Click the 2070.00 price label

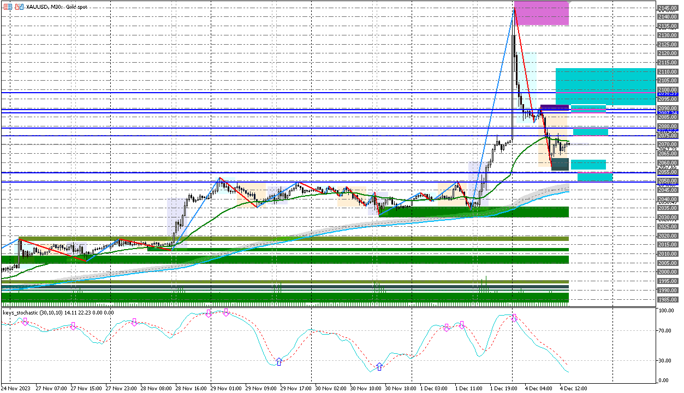coord(668,144)
